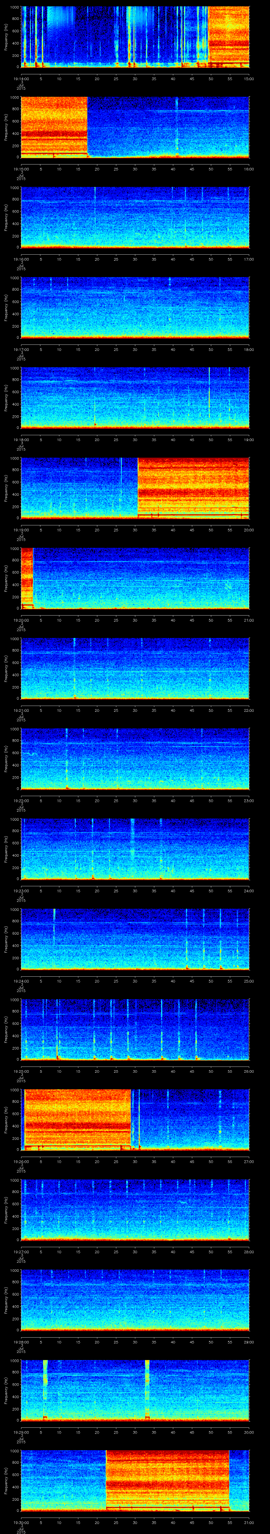Select the spectrogram row starting at 19:16:00
Viewport: 270px width, 1534px height.
pos(135,217)
